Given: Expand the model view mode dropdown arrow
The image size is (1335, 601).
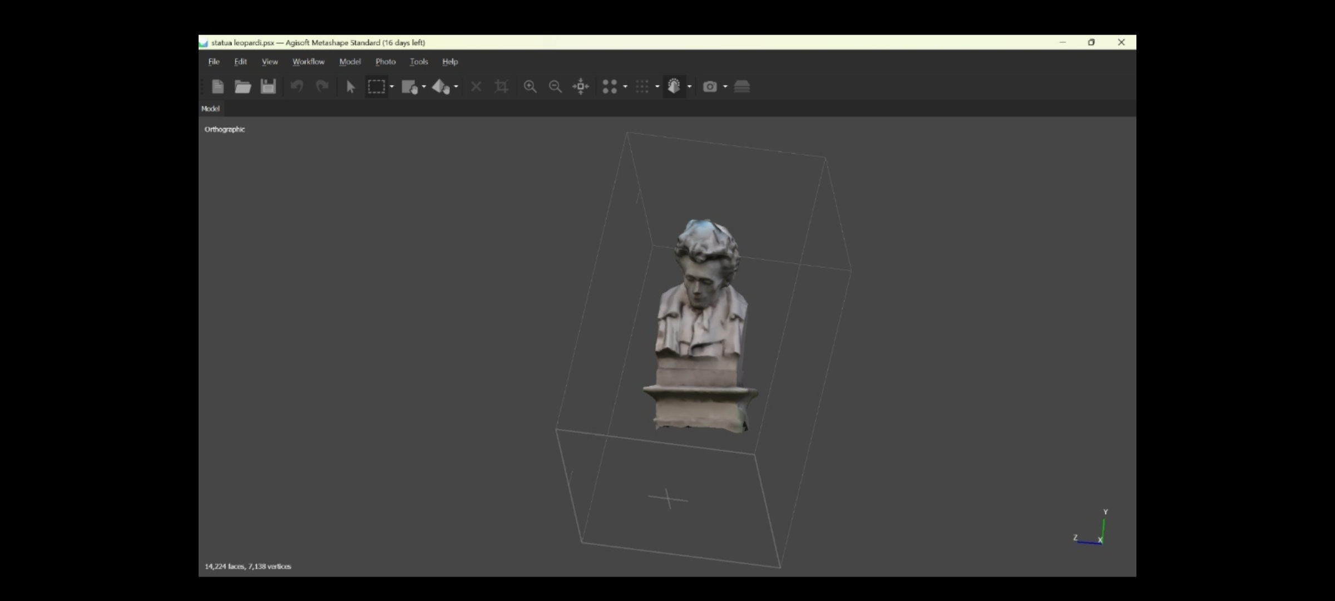Looking at the screenshot, I should click(690, 87).
